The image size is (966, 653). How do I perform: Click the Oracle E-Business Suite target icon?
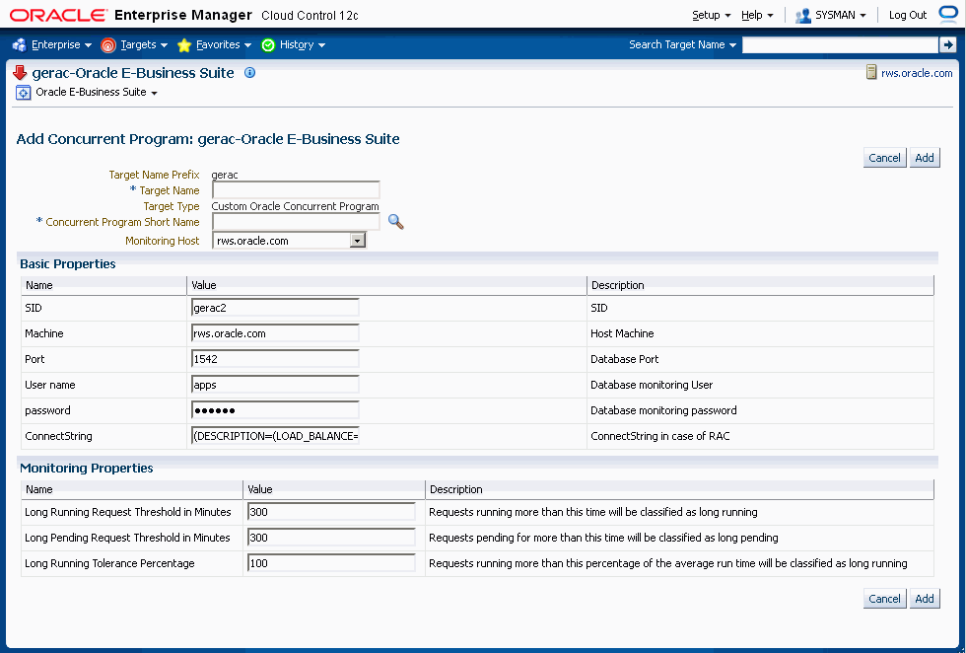tap(23, 93)
